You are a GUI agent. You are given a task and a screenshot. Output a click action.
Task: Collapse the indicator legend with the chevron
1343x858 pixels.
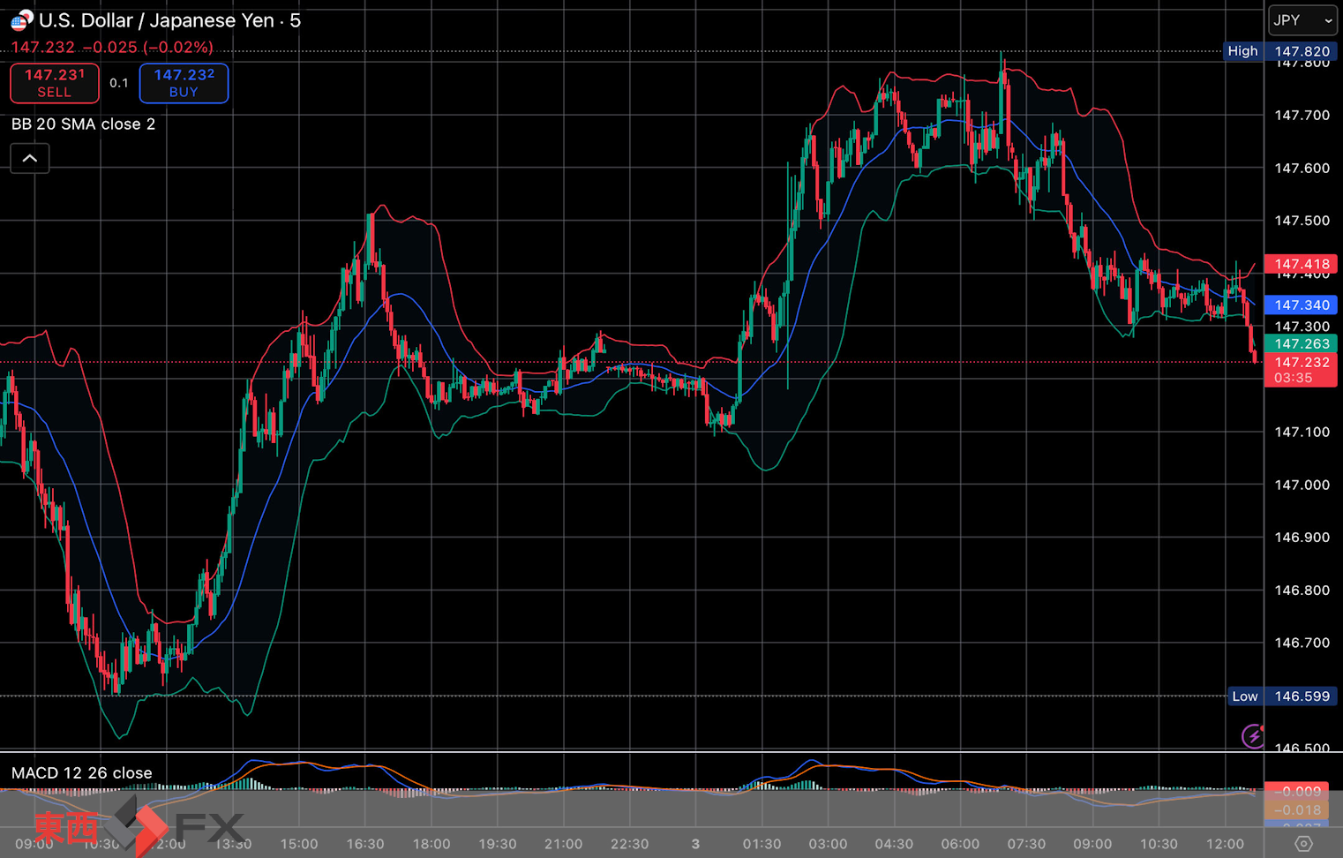coord(30,159)
